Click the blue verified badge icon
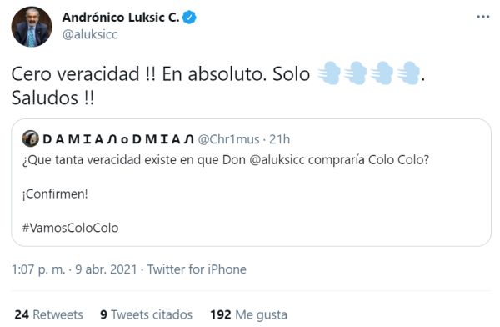This screenshot has height=327, width=500. [x=189, y=18]
